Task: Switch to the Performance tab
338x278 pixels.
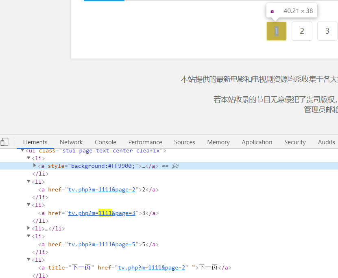Action: coord(145,142)
